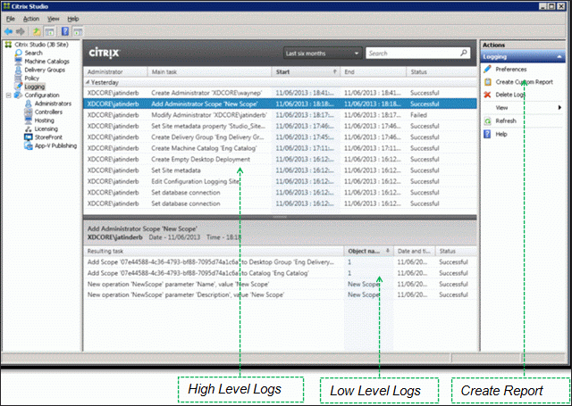Select Machine Catalogs in the tree
Viewport: 572px width, 406px height.
tap(46, 62)
